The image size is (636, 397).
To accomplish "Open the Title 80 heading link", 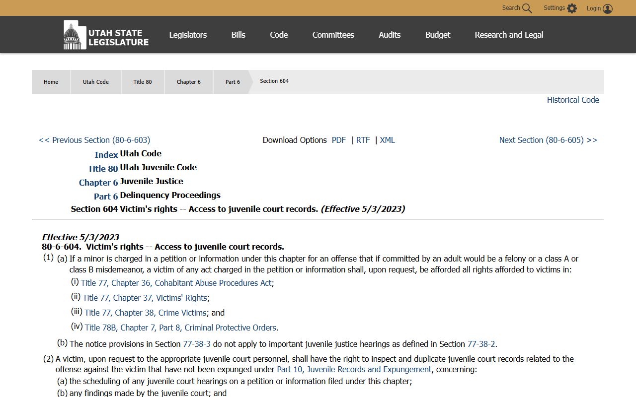I will tap(103, 169).
